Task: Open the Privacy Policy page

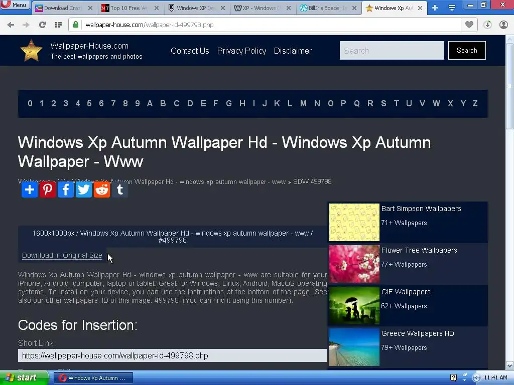Action: coord(241,51)
